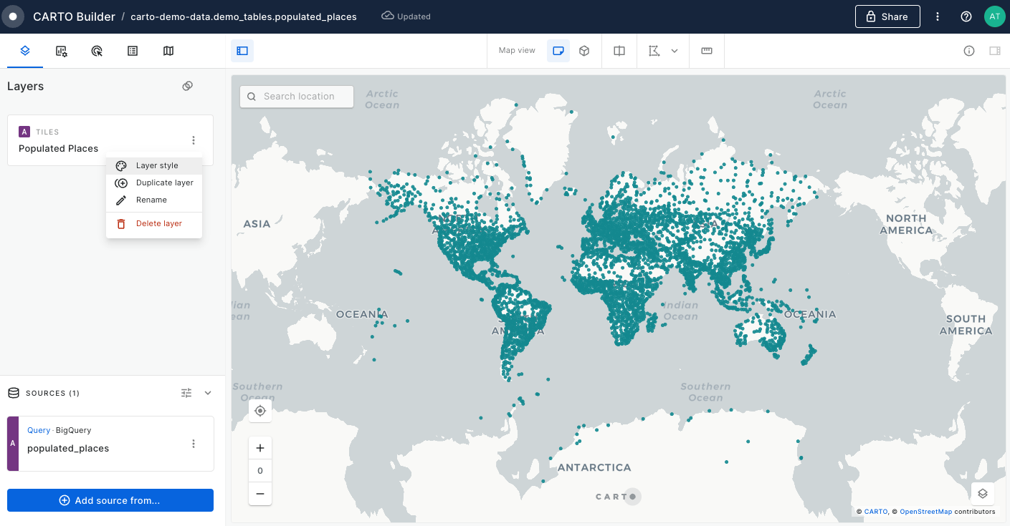Open the Interactions tab icon
Image resolution: width=1010 pixels, height=526 pixels.
click(x=97, y=51)
